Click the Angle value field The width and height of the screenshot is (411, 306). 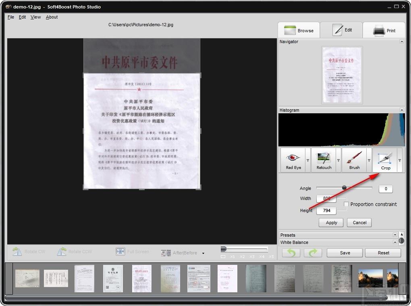point(386,189)
